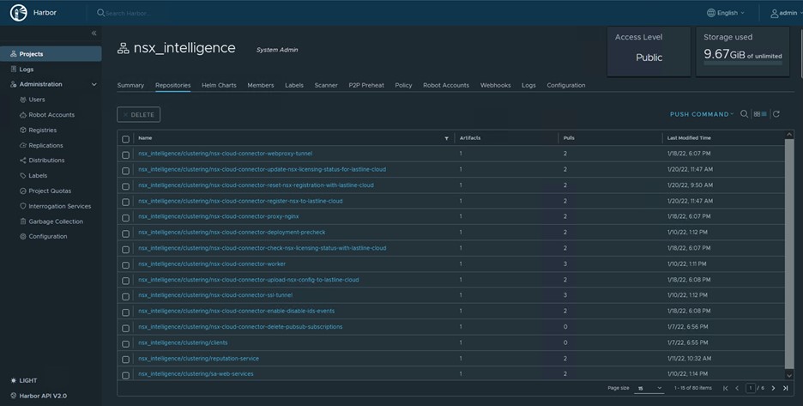This screenshot has height=406, width=803.
Task: Switch to card view layout
Action: [757, 114]
